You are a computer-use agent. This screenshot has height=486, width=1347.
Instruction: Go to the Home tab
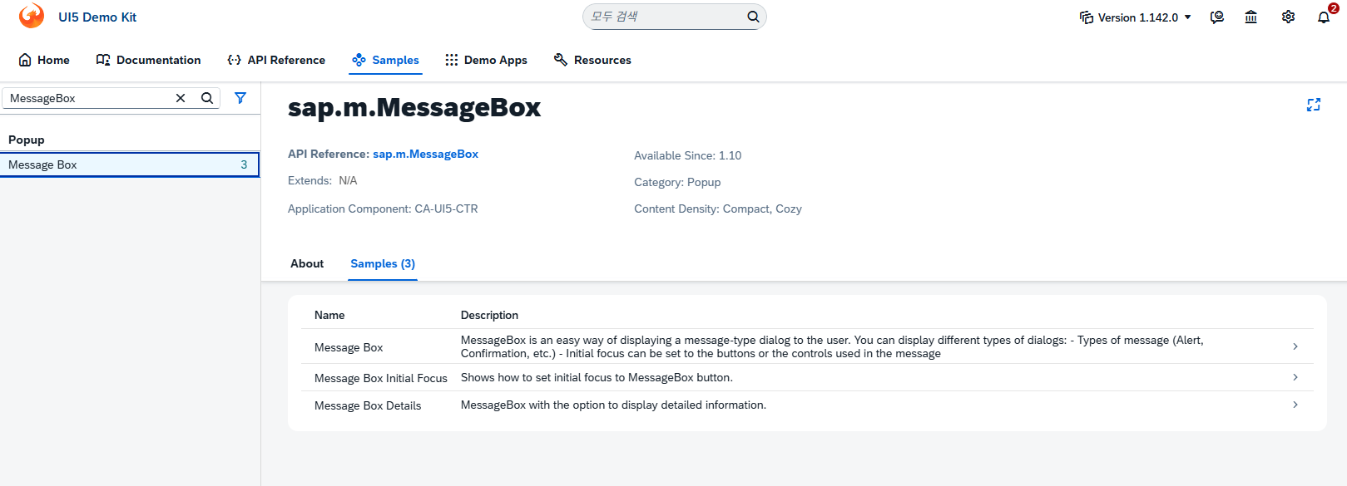(44, 60)
